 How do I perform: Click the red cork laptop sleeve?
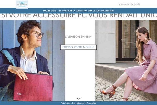pos(33,87)
